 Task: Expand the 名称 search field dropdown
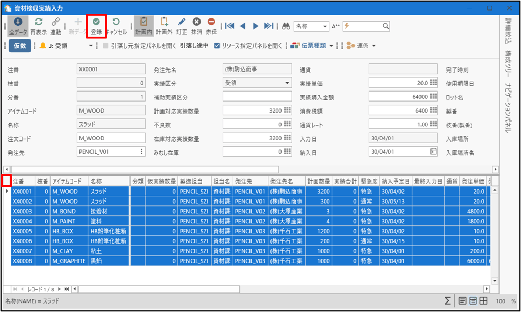click(325, 26)
